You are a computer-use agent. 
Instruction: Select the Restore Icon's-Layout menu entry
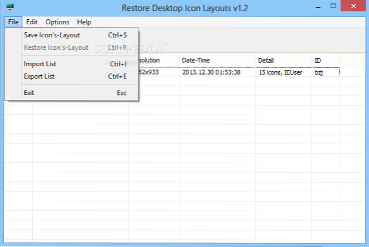pyautogui.click(x=56, y=47)
